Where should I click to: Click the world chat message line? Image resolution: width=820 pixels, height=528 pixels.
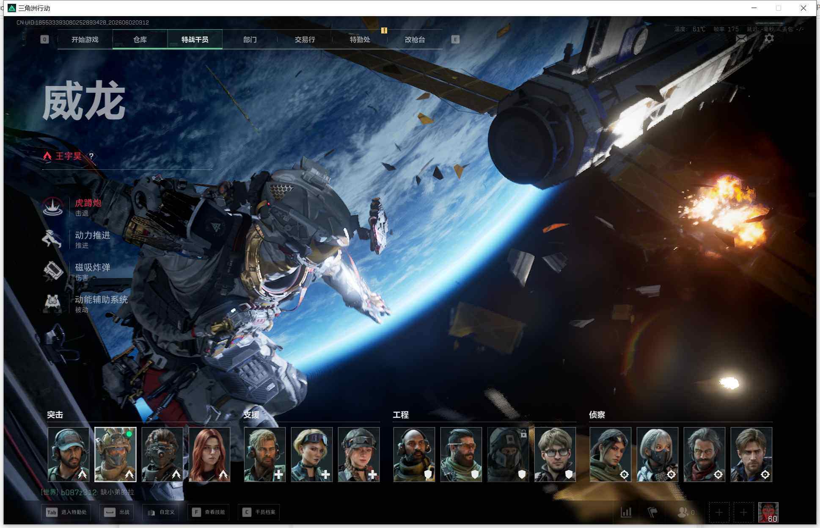[88, 492]
